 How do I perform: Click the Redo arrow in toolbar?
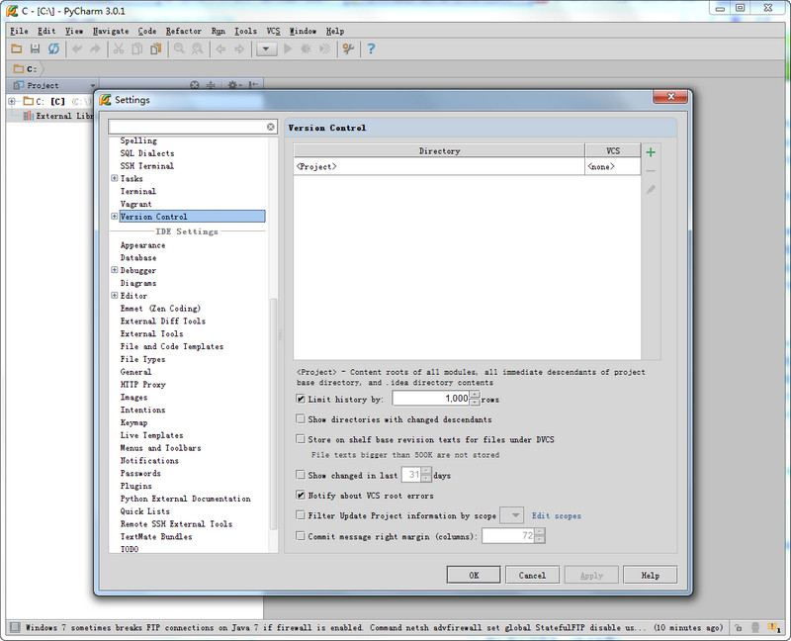pos(95,48)
